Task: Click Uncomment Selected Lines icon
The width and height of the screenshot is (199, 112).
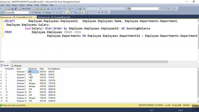Action: coord(94,12)
